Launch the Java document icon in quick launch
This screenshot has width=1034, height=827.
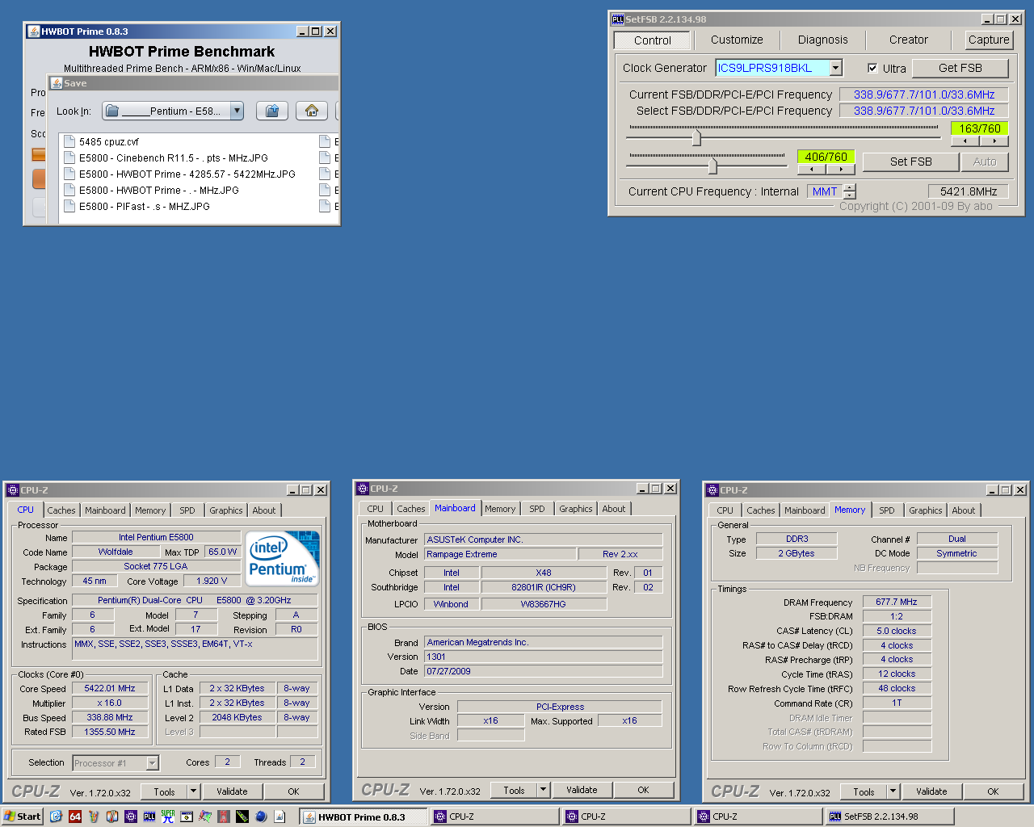pos(280,817)
